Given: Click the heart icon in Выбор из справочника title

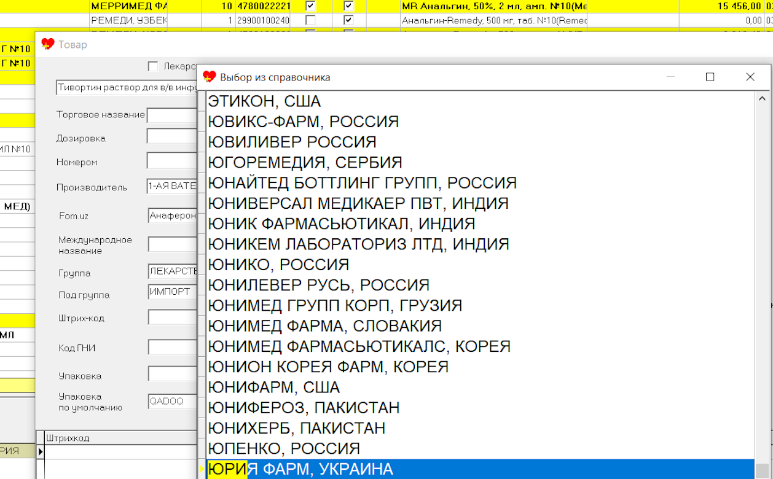Looking at the screenshot, I should click(x=210, y=77).
